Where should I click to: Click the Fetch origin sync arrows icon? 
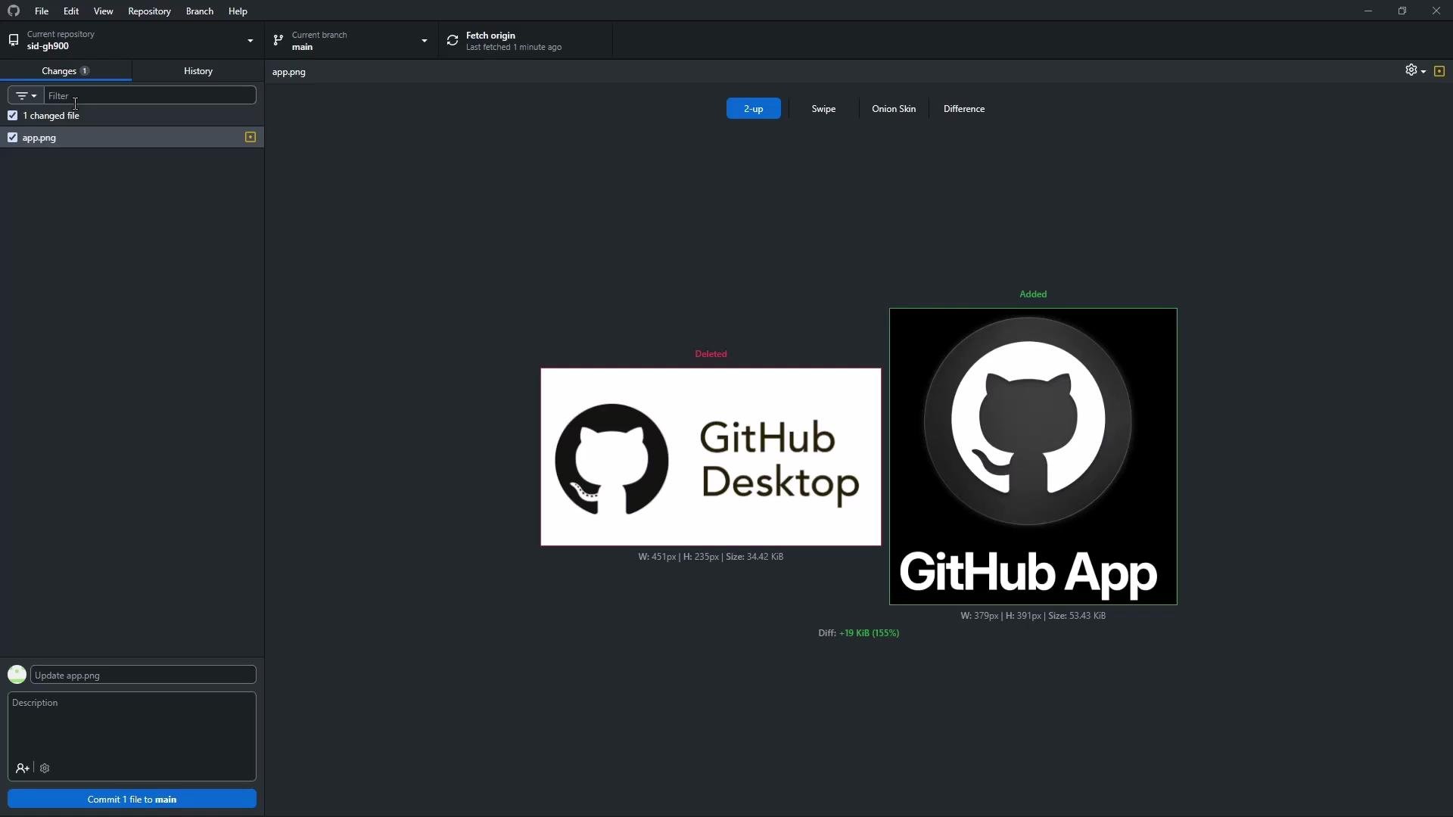pos(453,41)
